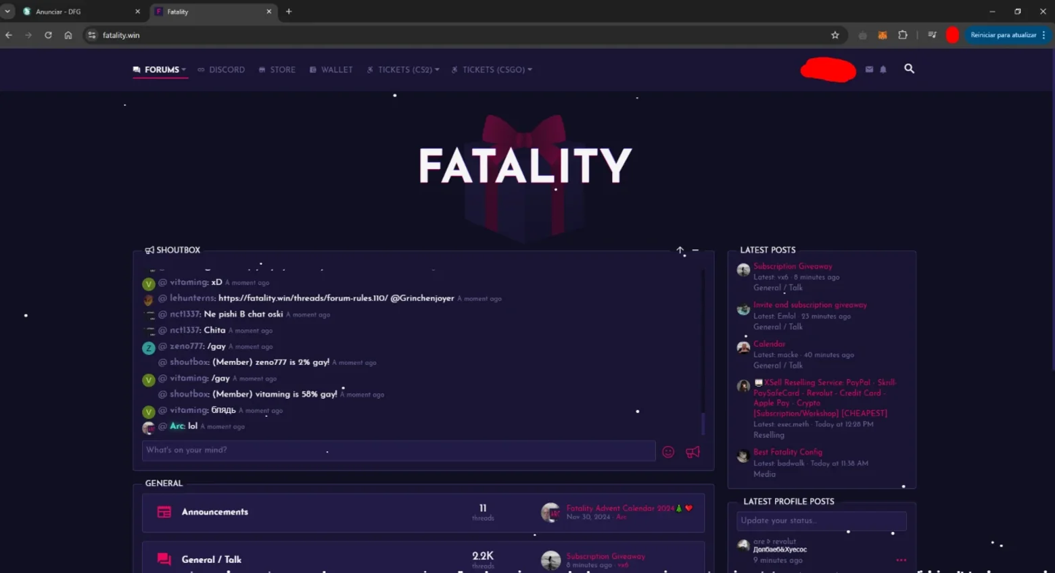The image size is (1055, 573).
Task: Open the alerts bell icon
Action: (883, 69)
